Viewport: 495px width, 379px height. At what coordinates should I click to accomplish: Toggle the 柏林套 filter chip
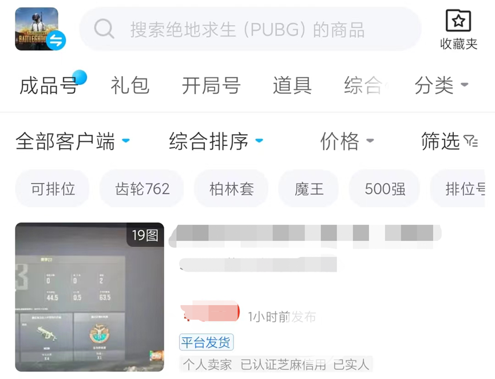pos(231,188)
